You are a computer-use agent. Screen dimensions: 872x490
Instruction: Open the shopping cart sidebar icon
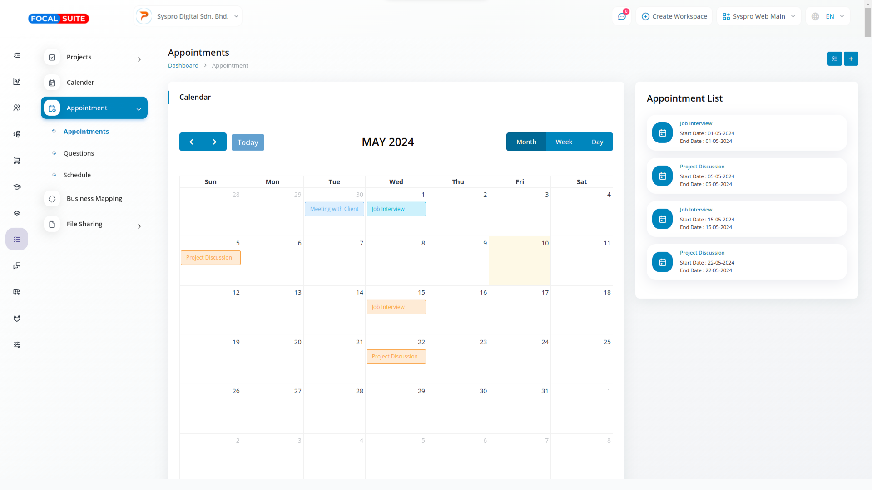point(17,161)
